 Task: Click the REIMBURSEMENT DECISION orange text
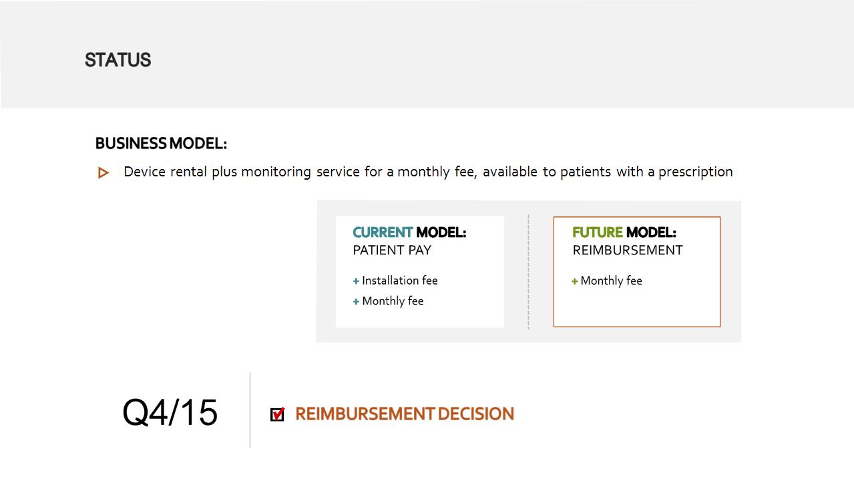click(x=405, y=414)
